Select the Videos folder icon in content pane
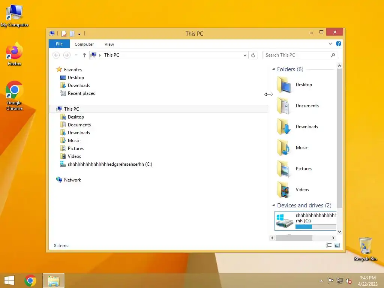384x288 pixels. pos(284,190)
